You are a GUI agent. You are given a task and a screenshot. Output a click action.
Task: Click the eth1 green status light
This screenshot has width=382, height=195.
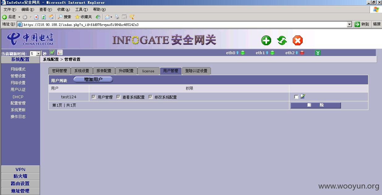click(272, 53)
